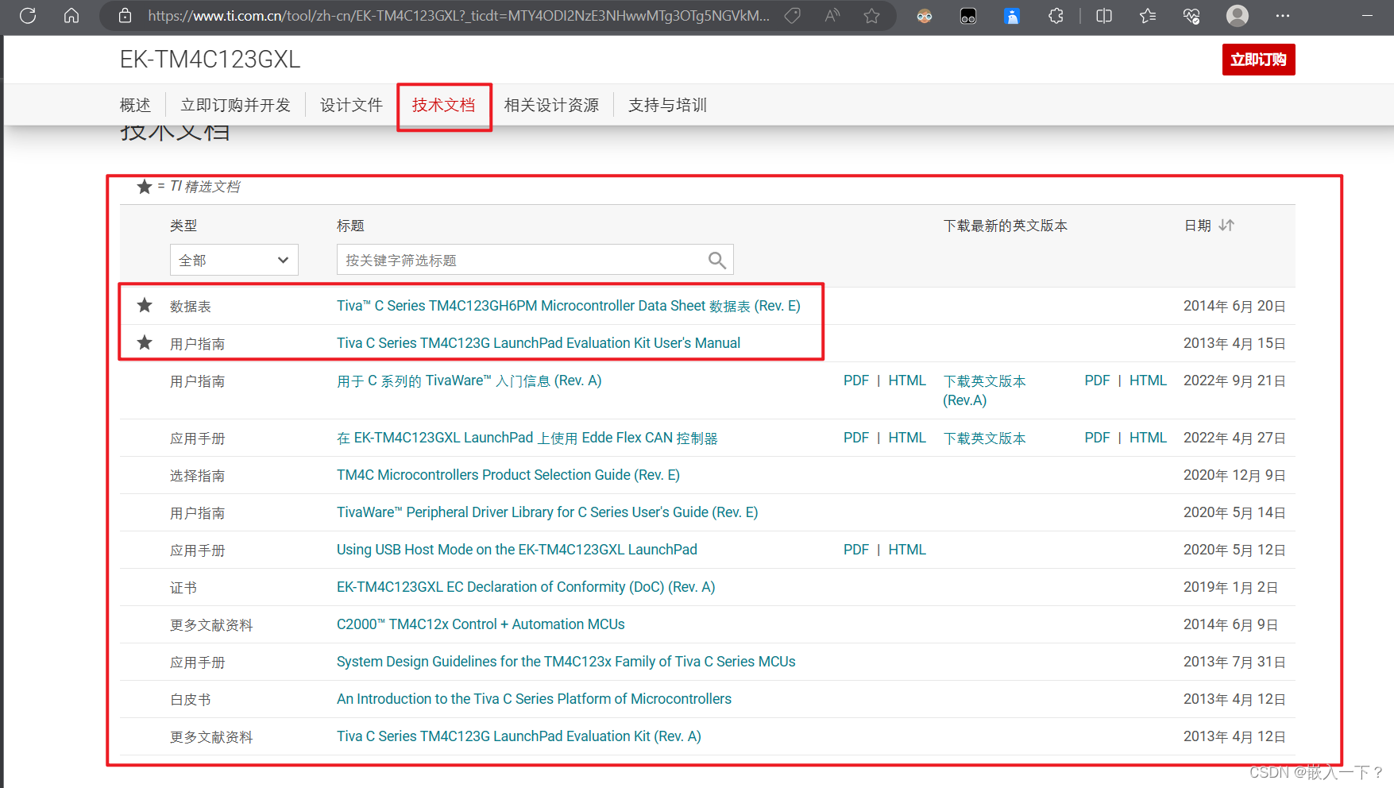Click Chinese HTML link for TivaWare 入门信息

coord(907,380)
